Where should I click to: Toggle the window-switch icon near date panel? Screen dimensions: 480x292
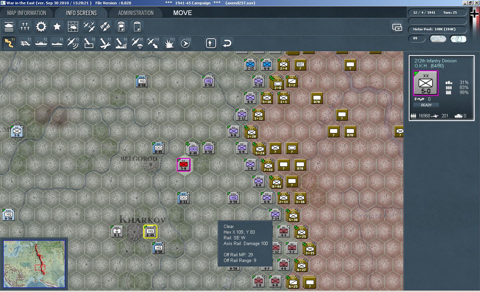coord(397,27)
